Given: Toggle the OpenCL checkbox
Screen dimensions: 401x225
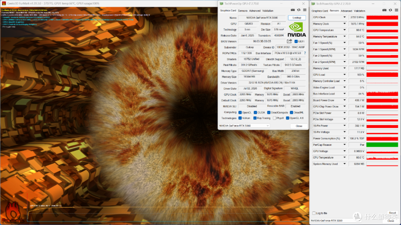Looking at the screenshot, I should pos(240,113).
